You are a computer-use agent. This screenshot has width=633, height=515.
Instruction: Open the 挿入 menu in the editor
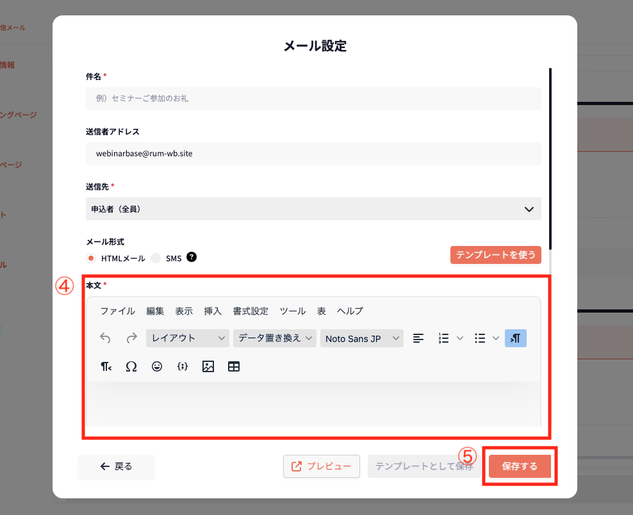click(213, 311)
